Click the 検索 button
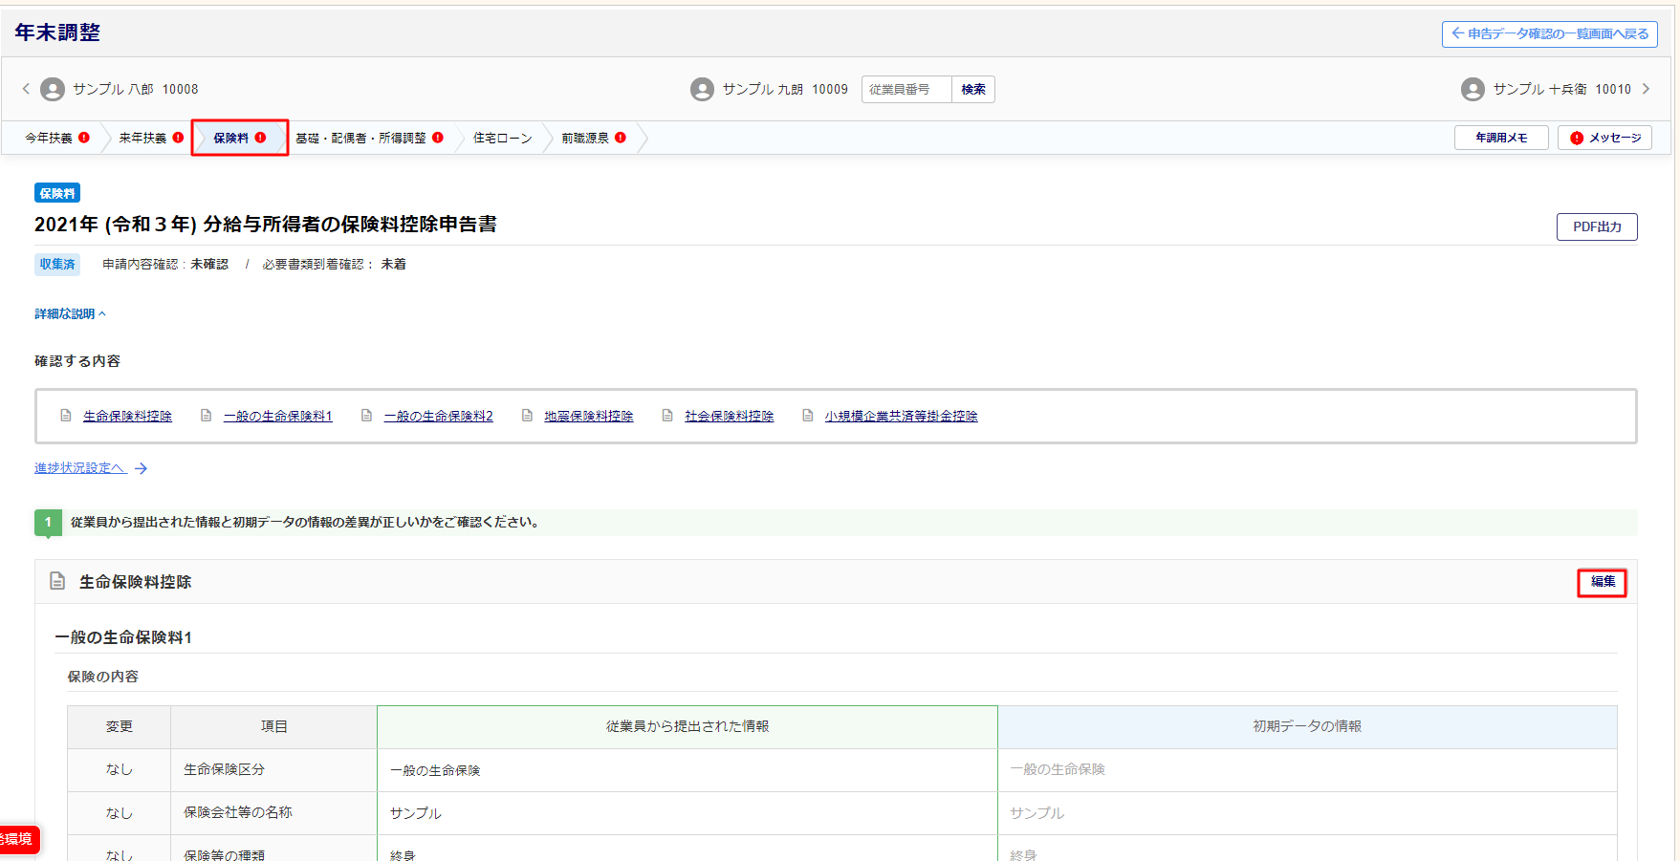The height and width of the screenshot is (861, 1680). (x=973, y=89)
